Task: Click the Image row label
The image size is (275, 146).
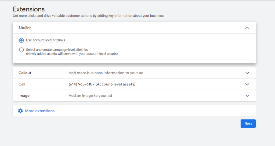Action: pos(24,96)
